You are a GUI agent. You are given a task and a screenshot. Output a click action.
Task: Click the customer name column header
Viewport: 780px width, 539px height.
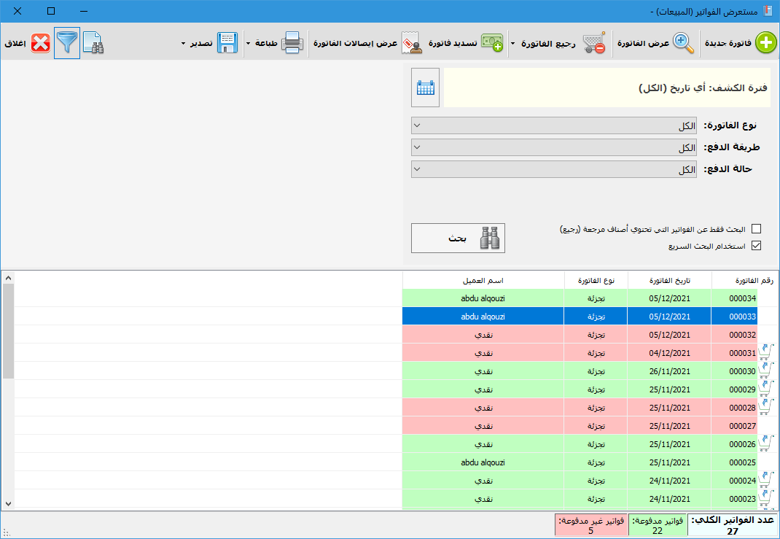tap(483, 281)
